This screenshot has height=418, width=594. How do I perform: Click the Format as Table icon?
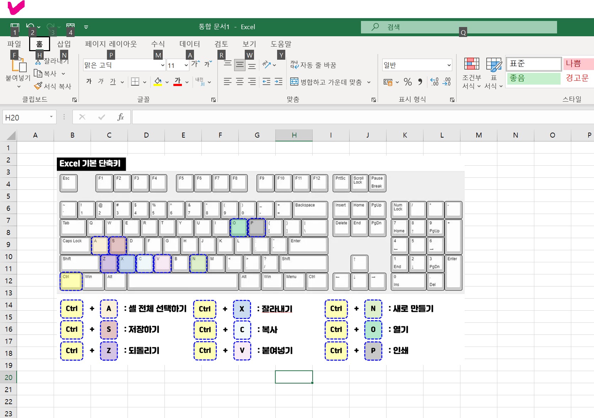[x=494, y=64]
